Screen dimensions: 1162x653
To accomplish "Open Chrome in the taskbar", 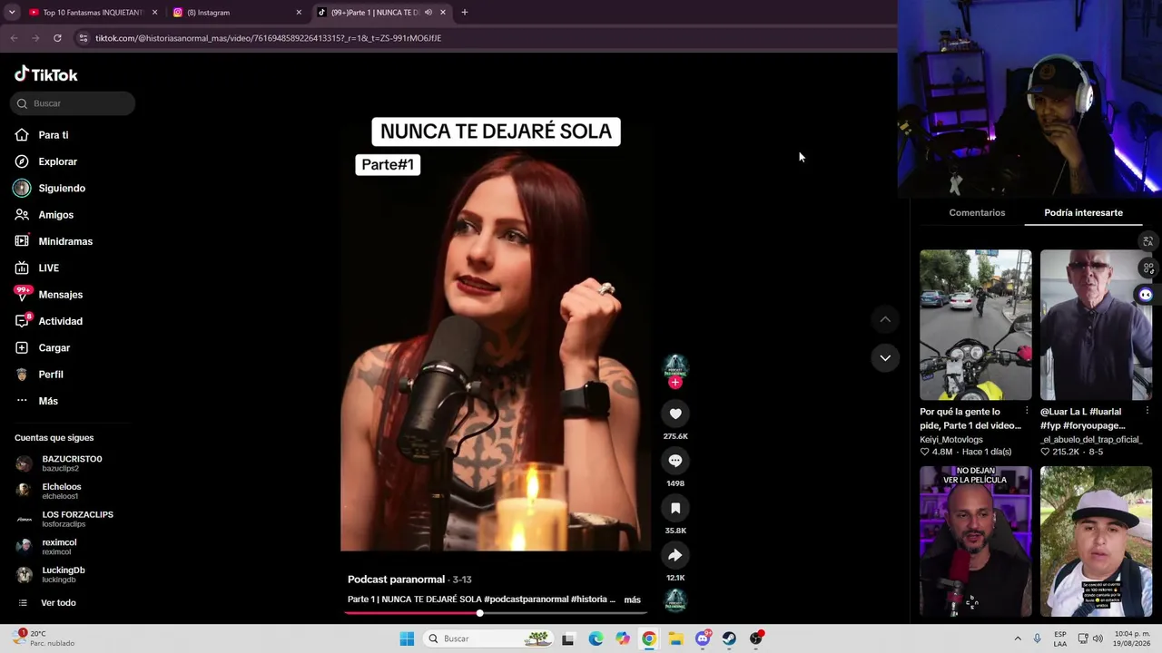I will click(x=649, y=638).
